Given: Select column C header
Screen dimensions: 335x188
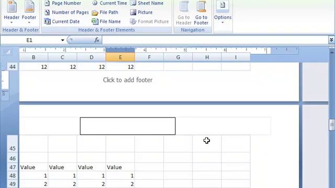Looking at the screenshot, I should (62, 57).
